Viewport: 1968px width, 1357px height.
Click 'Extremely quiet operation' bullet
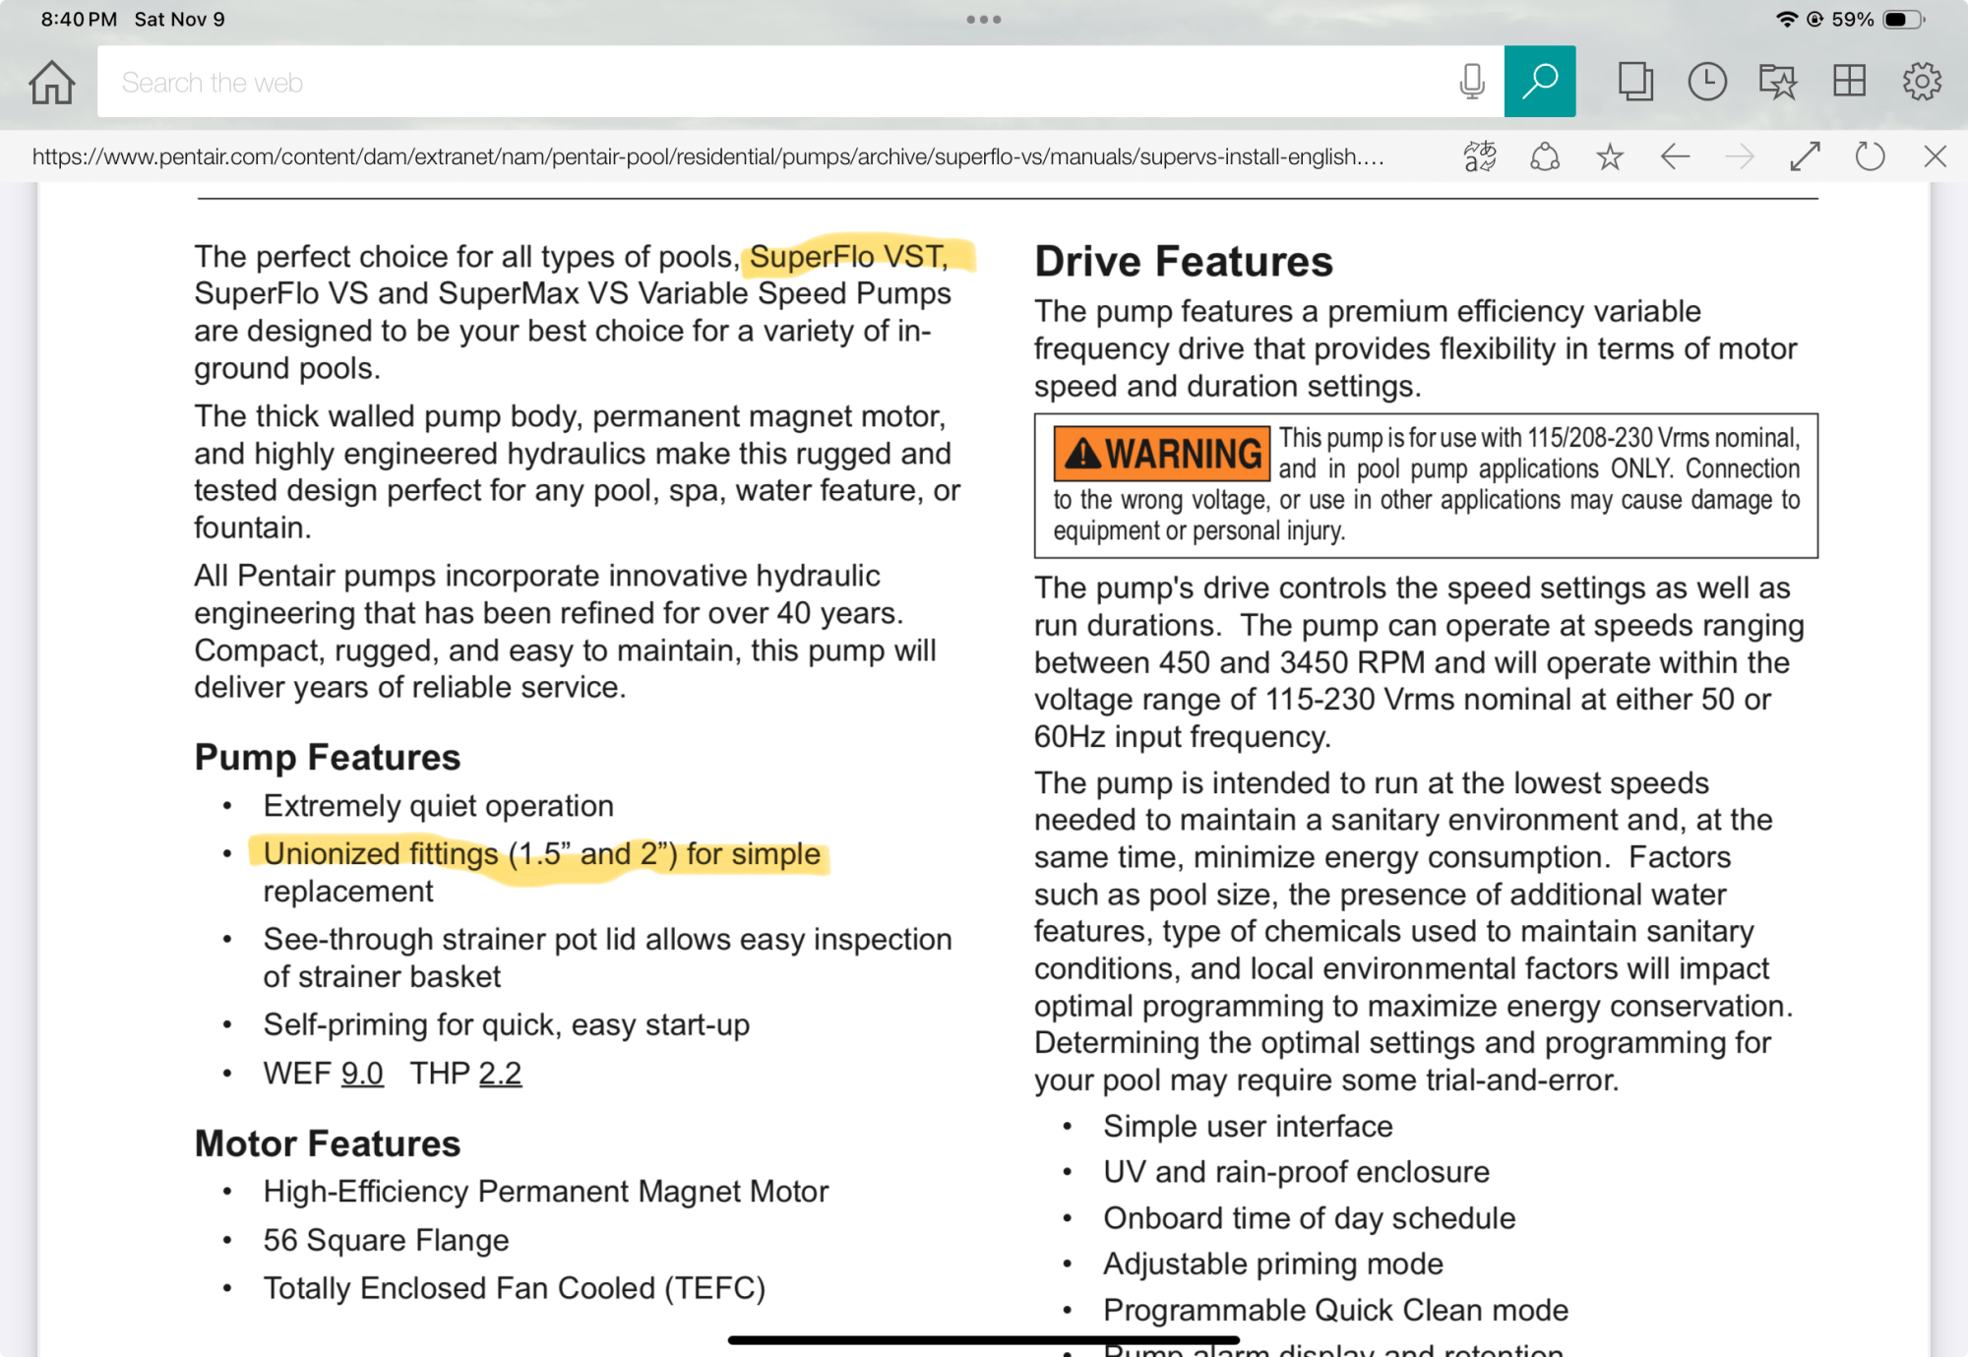438,806
